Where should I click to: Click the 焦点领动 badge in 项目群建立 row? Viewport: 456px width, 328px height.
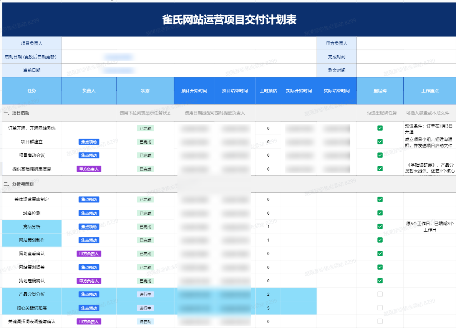pos(89,142)
